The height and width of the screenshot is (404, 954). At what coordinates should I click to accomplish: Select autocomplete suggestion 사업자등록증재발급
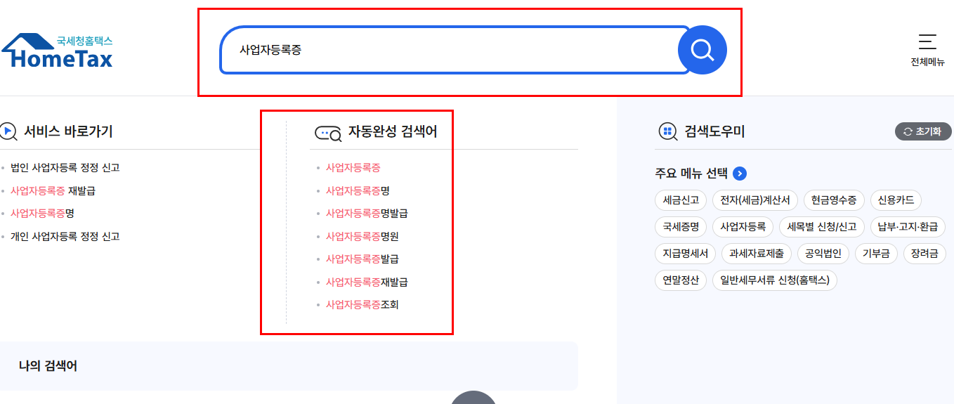coord(367,282)
